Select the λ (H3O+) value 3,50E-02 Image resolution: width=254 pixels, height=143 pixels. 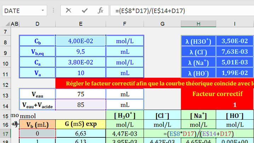coord(235,41)
